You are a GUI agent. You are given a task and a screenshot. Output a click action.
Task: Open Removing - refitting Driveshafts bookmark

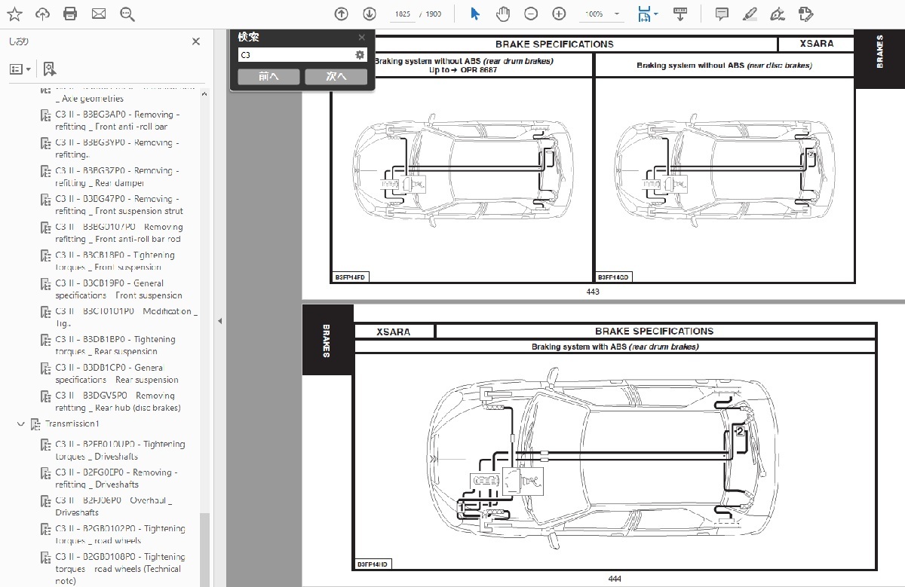116,478
